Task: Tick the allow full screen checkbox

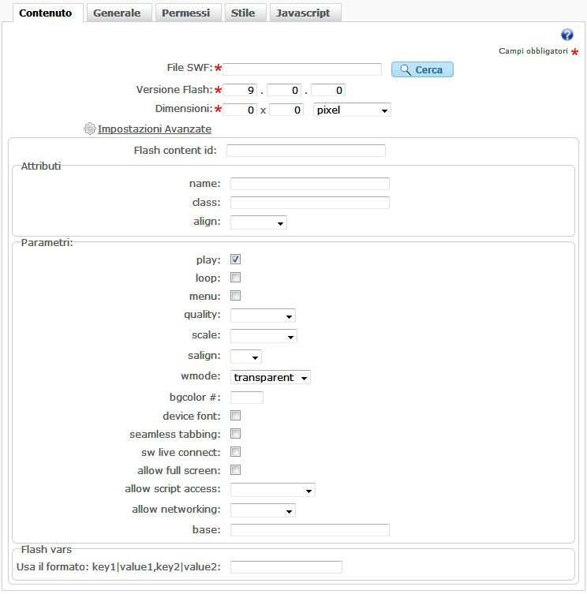Action: [235, 470]
